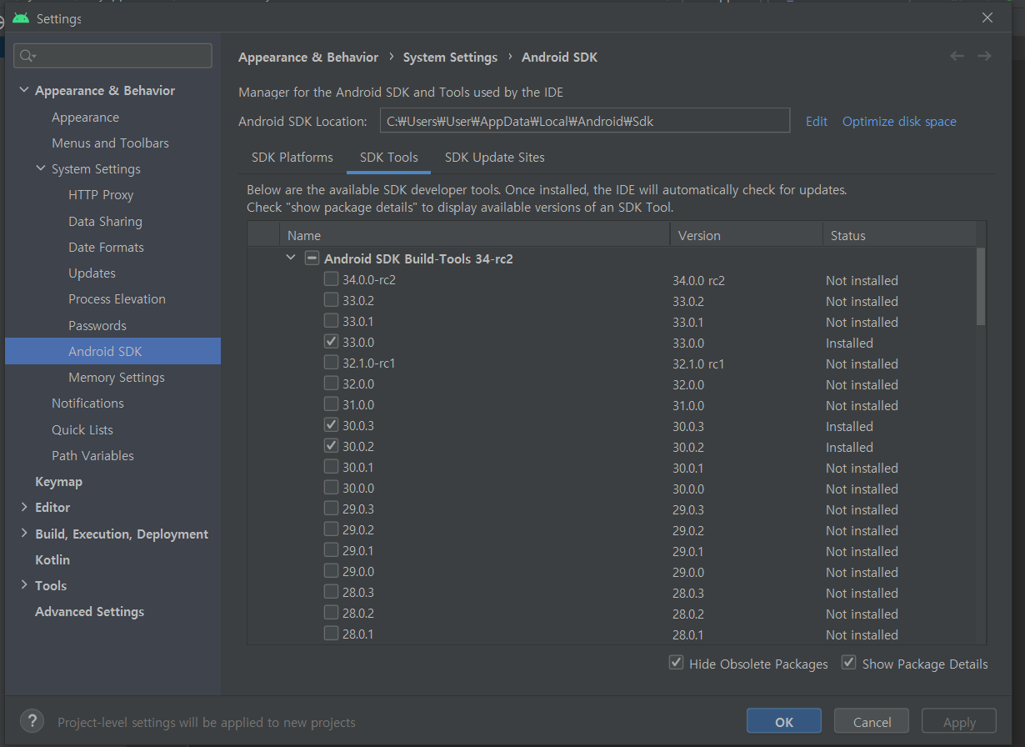Open Appearance settings page

click(x=85, y=117)
